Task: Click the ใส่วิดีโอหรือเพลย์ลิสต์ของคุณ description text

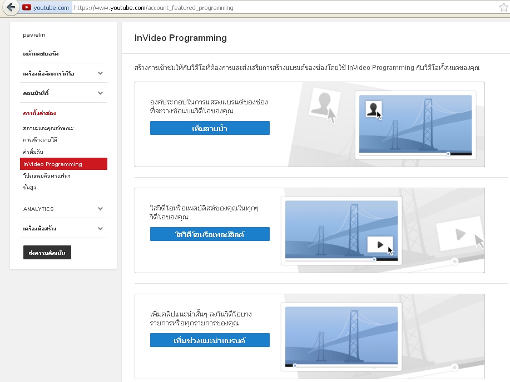Action: click(204, 212)
